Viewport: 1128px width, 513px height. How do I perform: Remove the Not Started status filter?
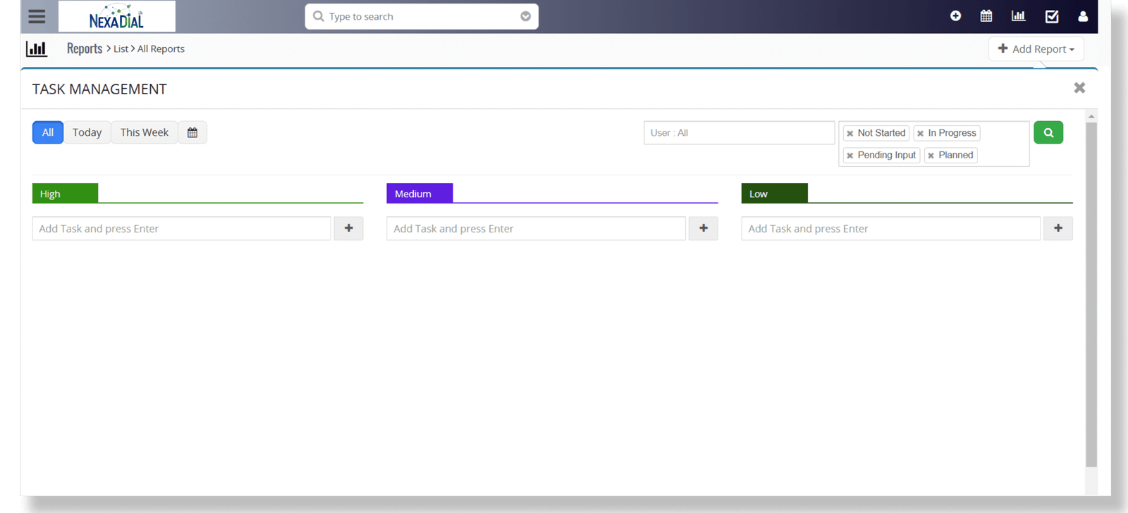point(850,134)
